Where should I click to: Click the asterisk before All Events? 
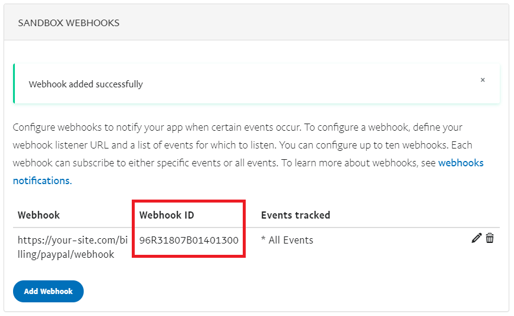point(263,239)
